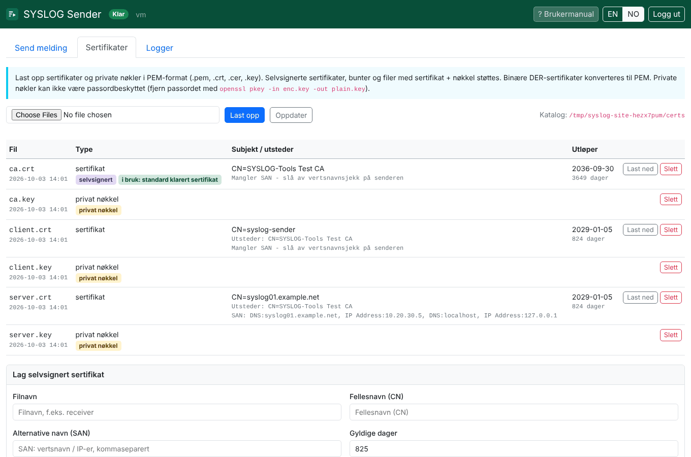Click the Gyldige dager field

coord(514,449)
